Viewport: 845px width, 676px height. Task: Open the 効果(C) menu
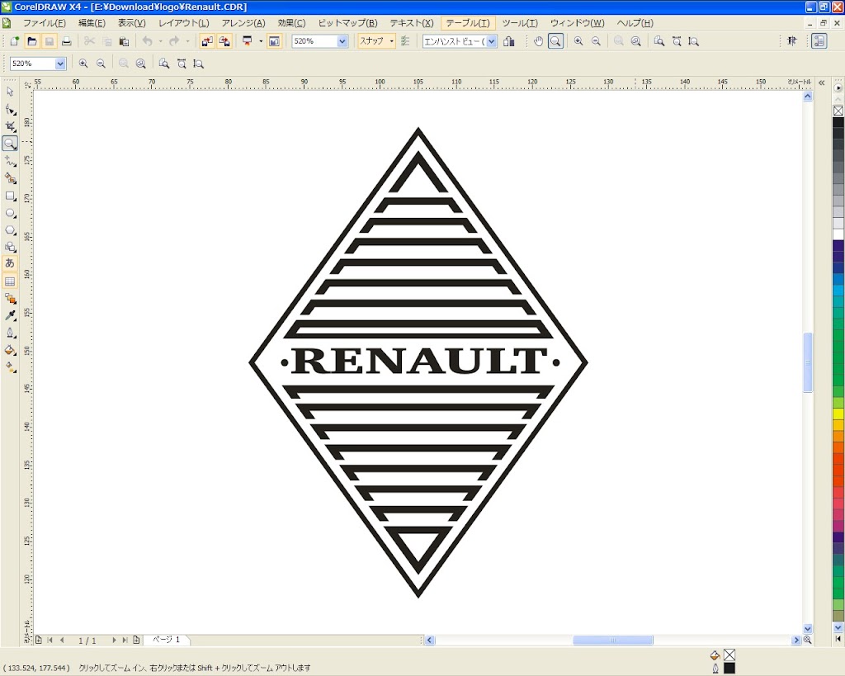coord(291,23)
